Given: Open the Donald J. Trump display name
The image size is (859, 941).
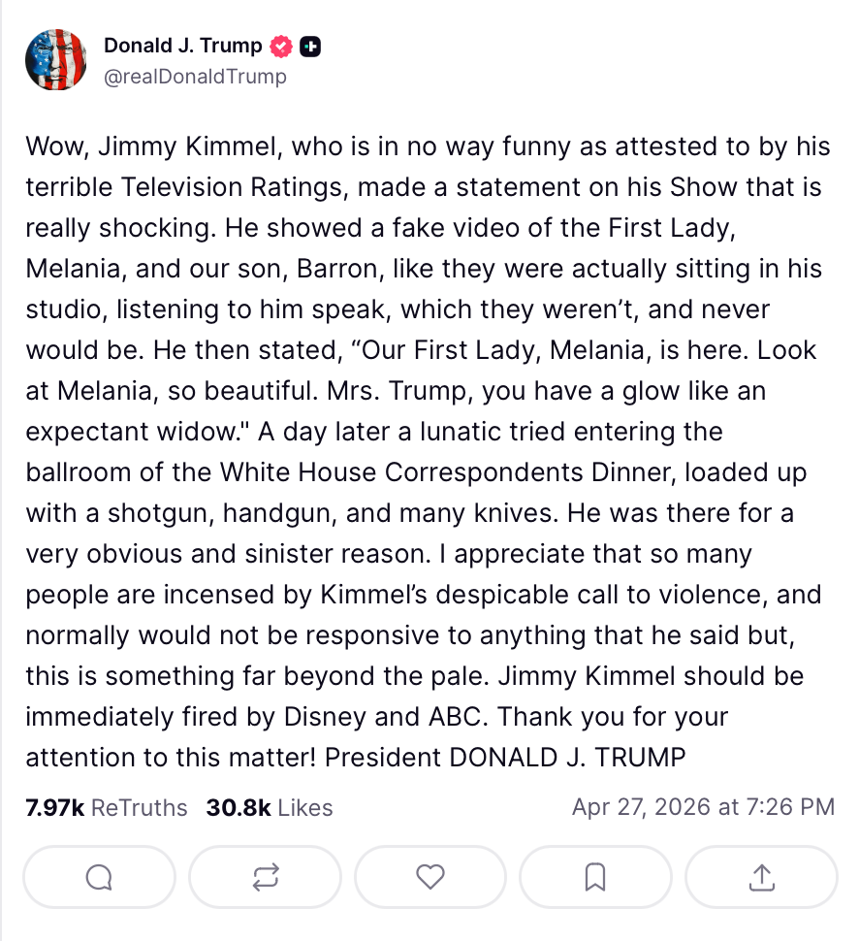Looking at the screenshot, I should tap(182, 46).
